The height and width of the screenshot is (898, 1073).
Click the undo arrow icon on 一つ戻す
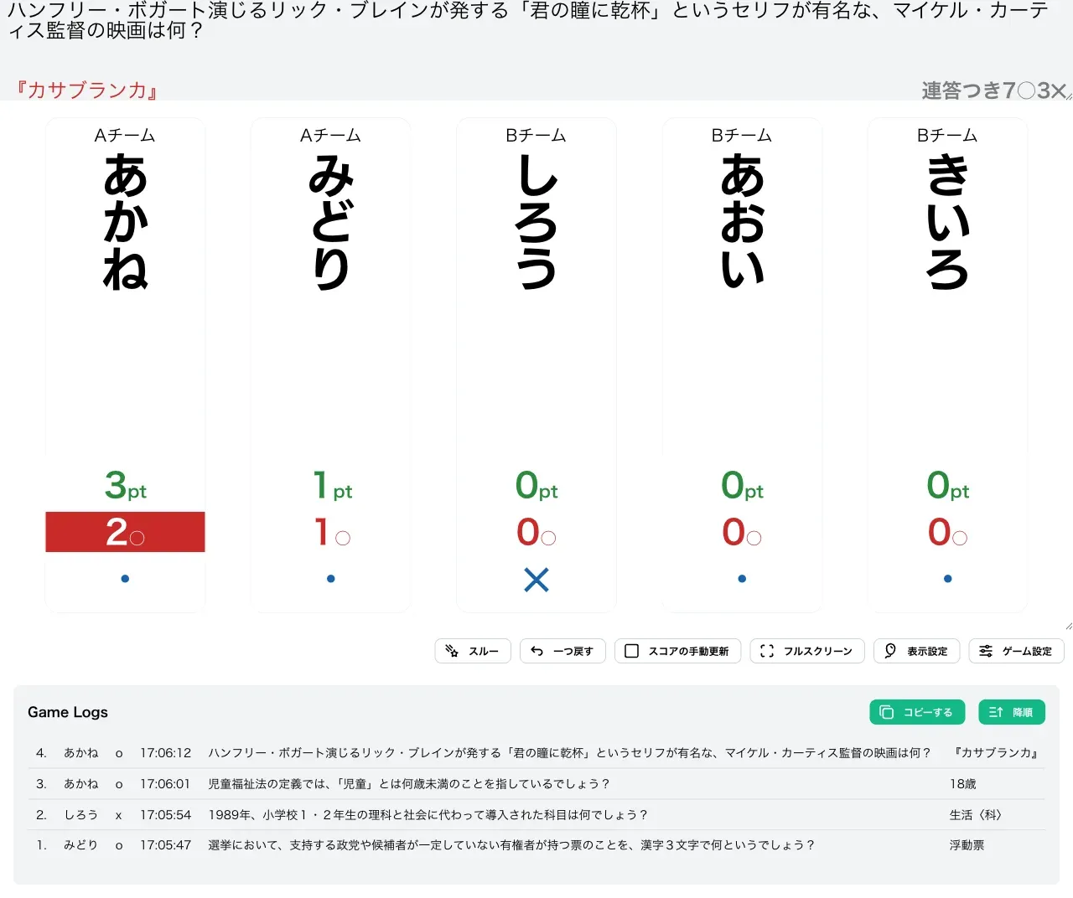(x=537, y=651)
